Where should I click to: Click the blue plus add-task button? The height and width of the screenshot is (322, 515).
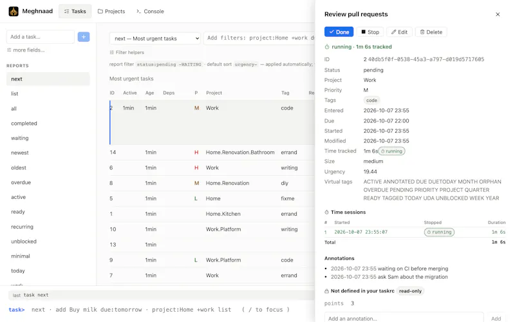coord(84,37)
